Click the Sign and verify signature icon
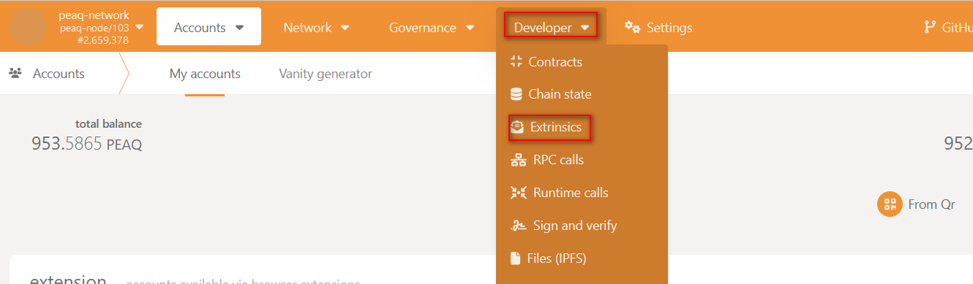This screenshot has width=973, height=284. pos(518,226)
